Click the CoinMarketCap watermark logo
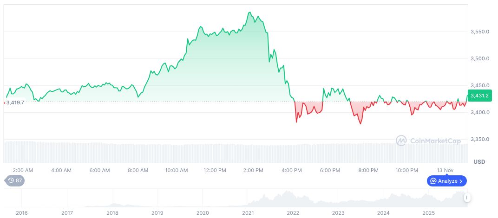Viewport: 498px width, 218px height. tap(402, 140)
